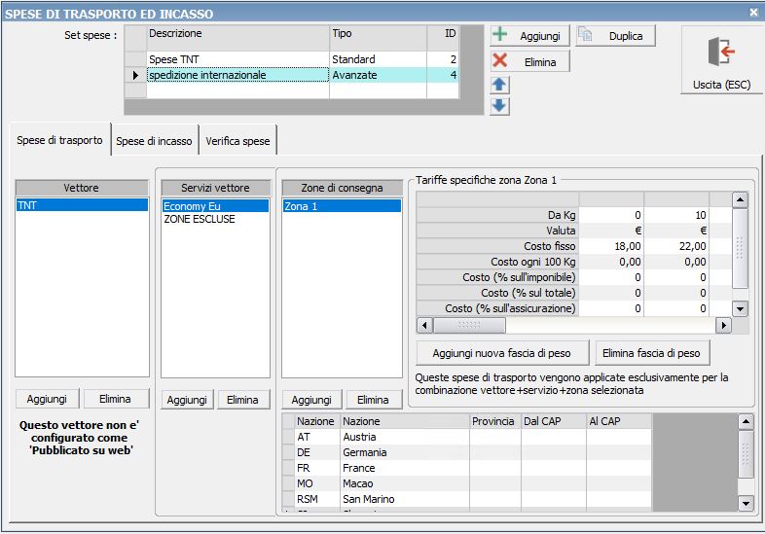Click the Dal CAP column header
The width and height of the screenshot is (765, 534).
pyautogui.click(x=553, y=421)
